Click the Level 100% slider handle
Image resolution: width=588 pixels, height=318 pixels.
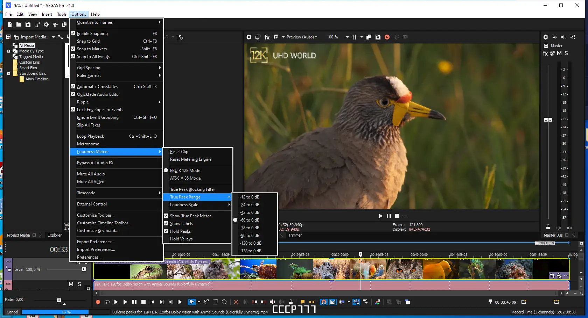click(x=84, y=269)
